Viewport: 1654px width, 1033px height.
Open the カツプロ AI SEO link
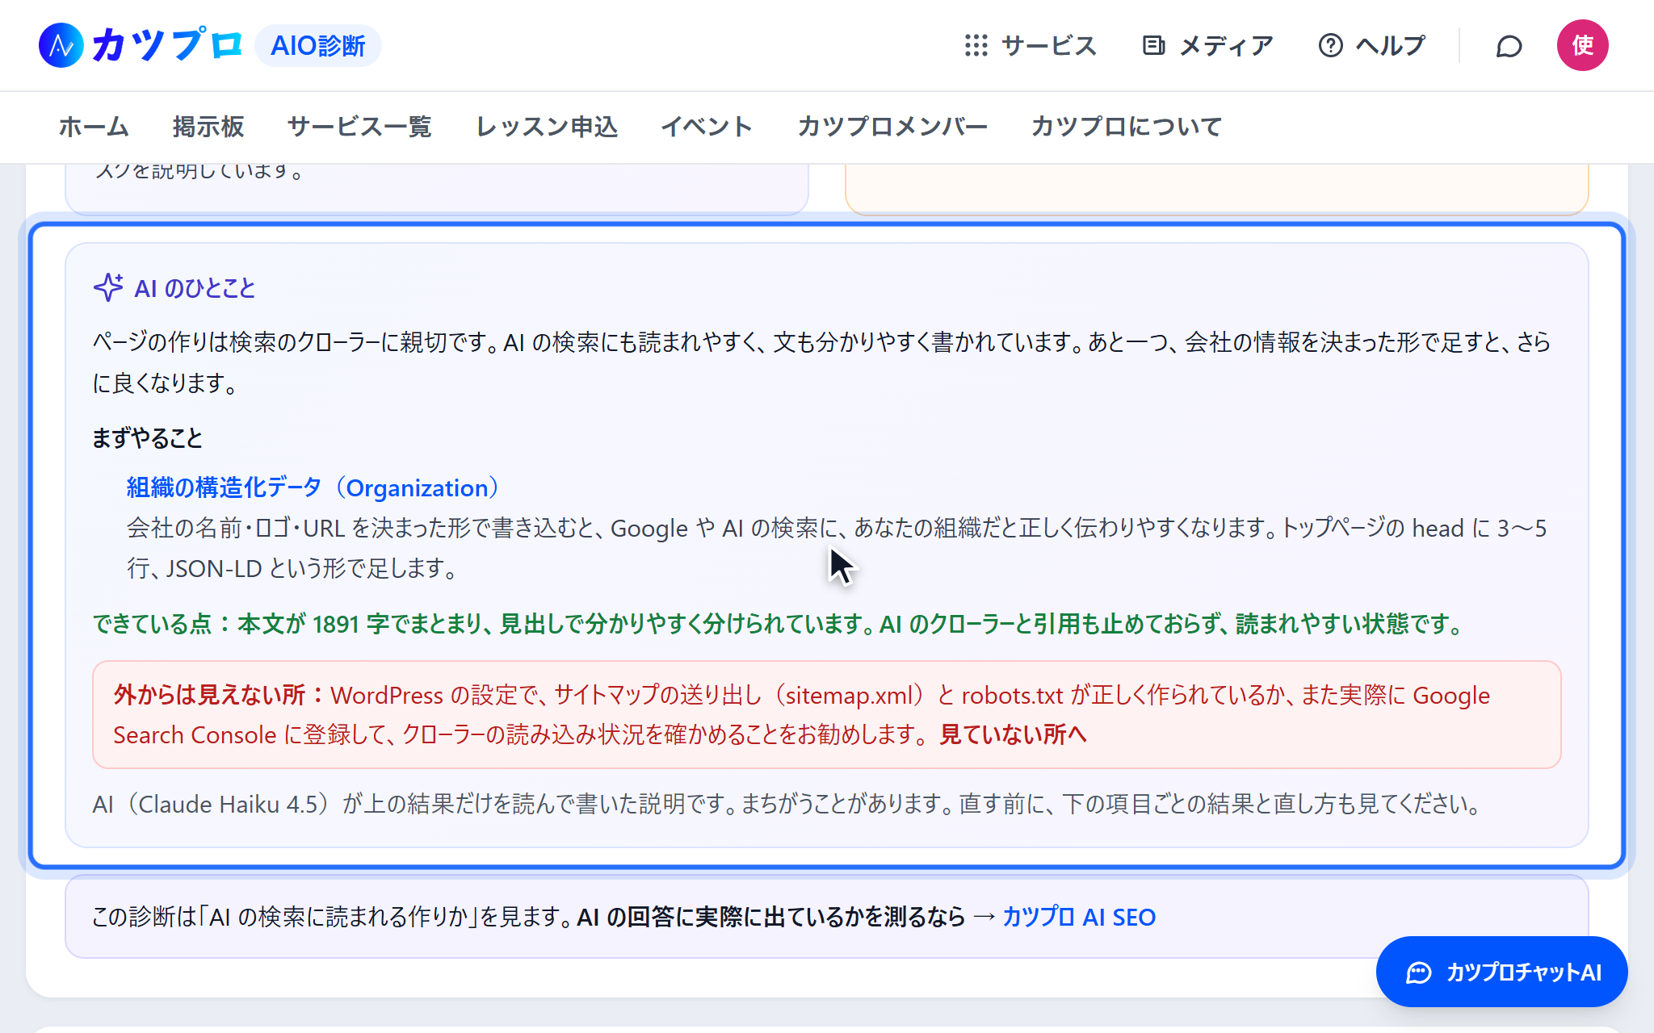pyautogui.click(x=1079, y=917)
